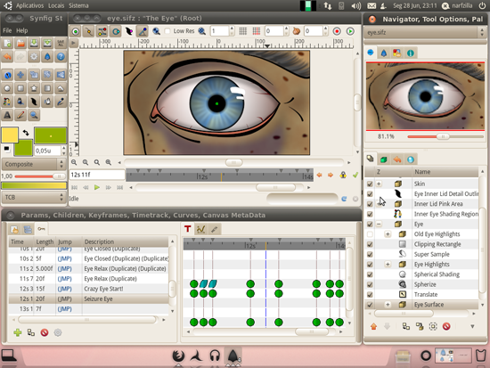The height and width of the screenshot is (368, 490).
Task: Toggle Low Res checkbox
Action: coord(167,31)
